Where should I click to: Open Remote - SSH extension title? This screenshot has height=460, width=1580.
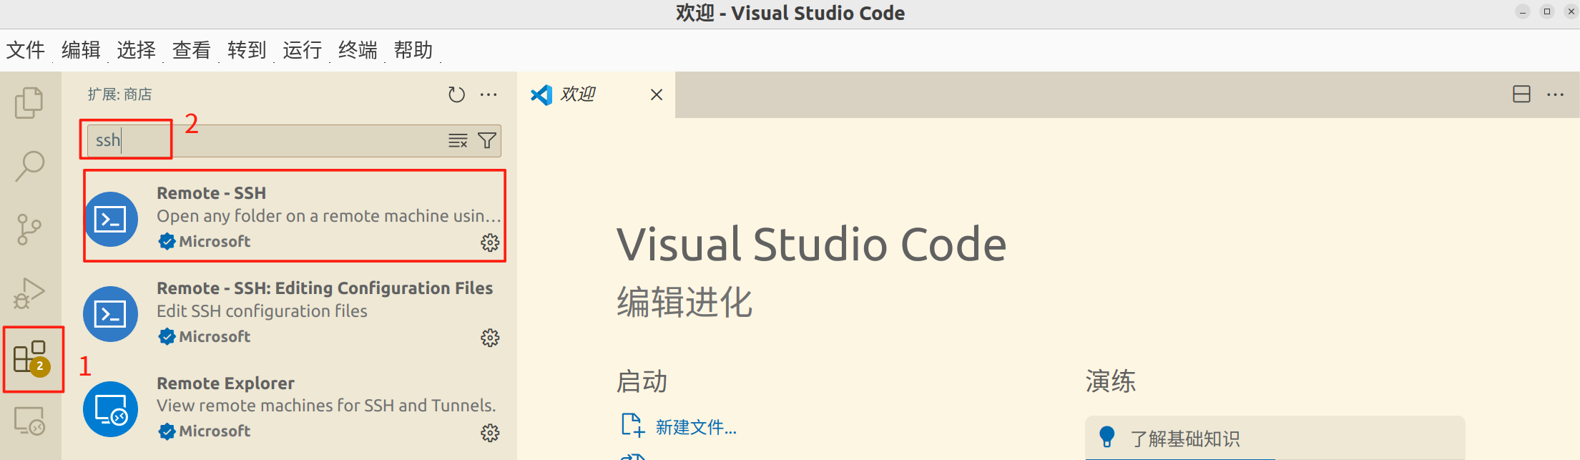click(x=212, y=193)
